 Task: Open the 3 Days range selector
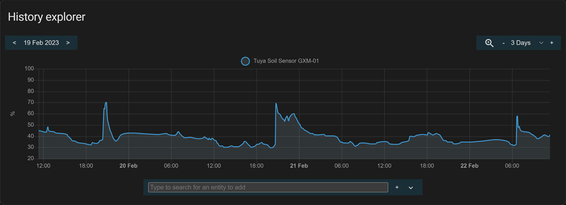point(520,43)
